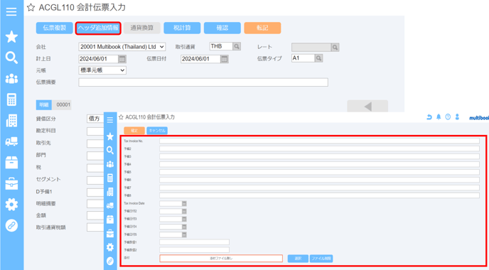Focus the 予備5 text field
Screen dimensions: 489x270
319,172
